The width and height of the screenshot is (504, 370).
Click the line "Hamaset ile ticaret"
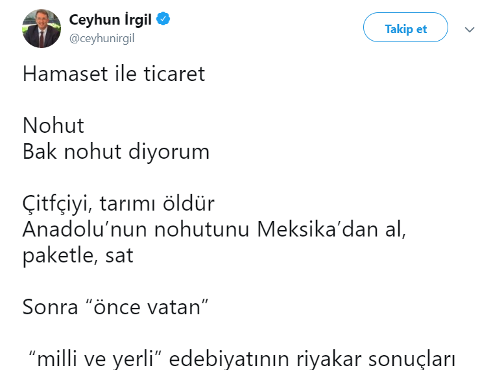(114, 74)
